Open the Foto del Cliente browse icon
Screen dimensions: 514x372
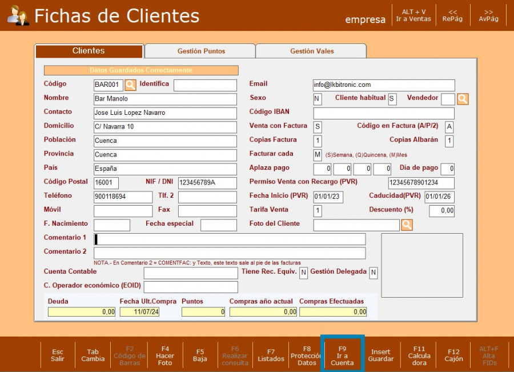[407, 225]
